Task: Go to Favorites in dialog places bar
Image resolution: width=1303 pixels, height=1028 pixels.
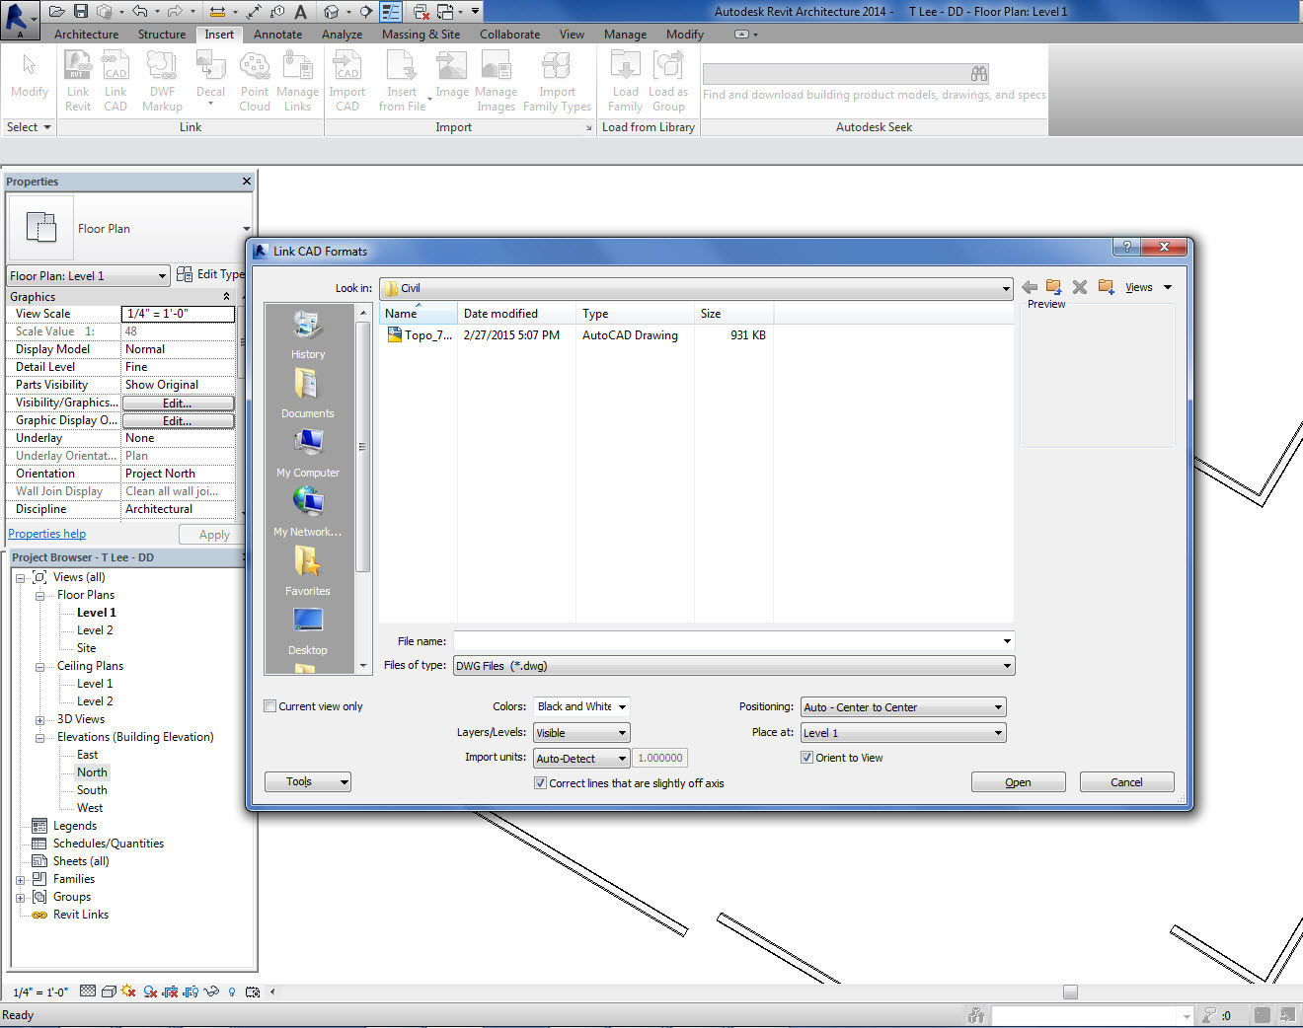Action: click(x=308, y=572)
